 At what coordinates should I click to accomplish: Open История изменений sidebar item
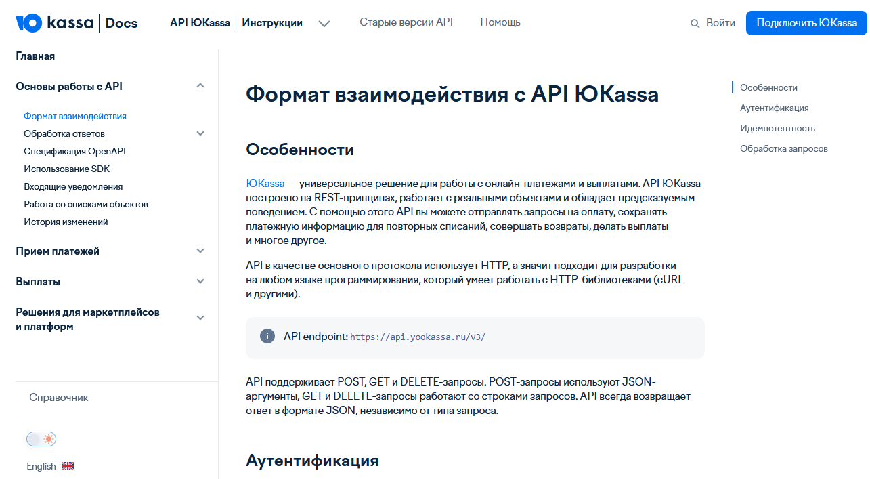coord(66,222)
